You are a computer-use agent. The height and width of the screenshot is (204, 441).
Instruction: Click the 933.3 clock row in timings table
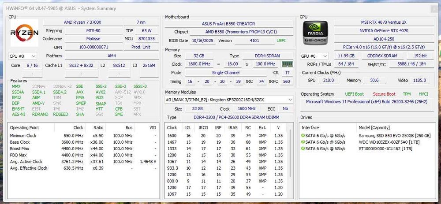point(226,168)
